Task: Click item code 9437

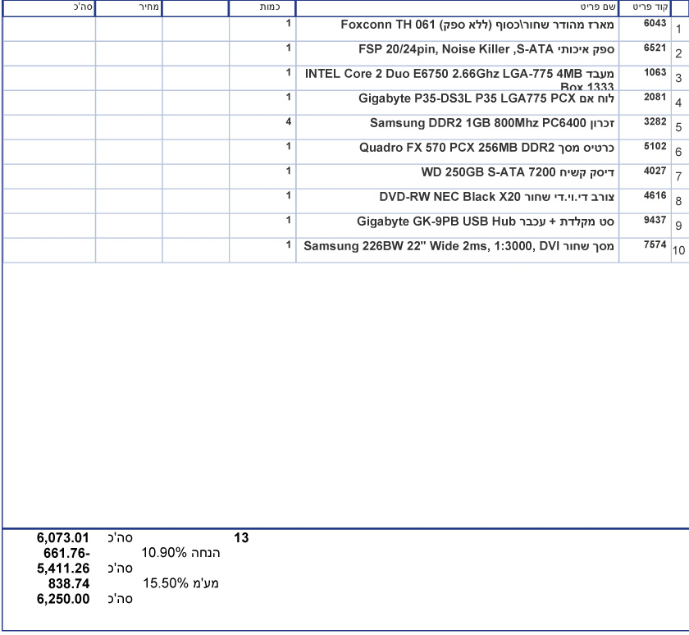Action: (x=655, y=220)
